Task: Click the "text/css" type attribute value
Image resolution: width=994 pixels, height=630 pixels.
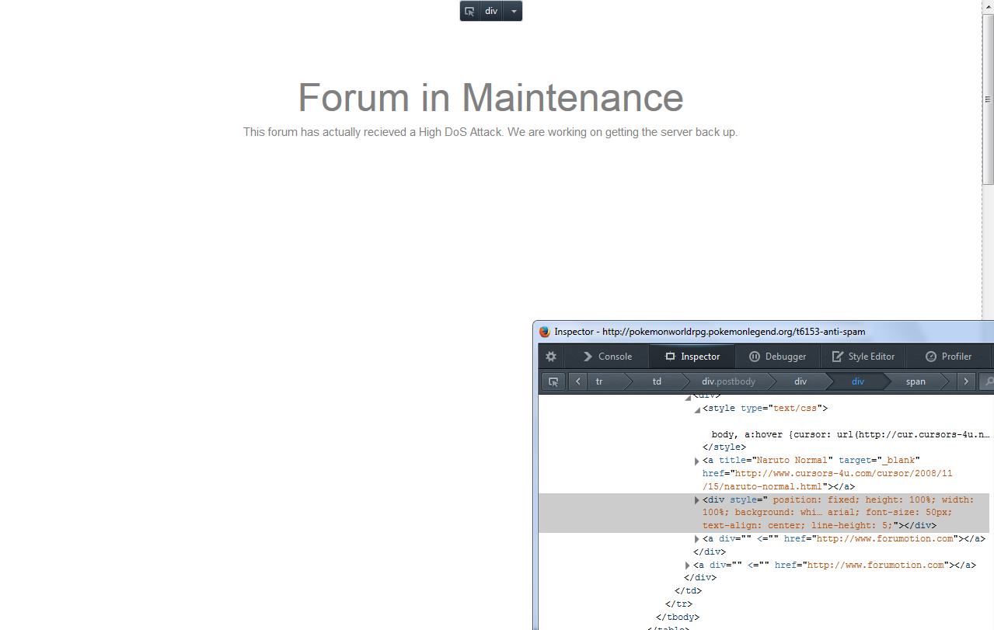Action: click(794, 408)
